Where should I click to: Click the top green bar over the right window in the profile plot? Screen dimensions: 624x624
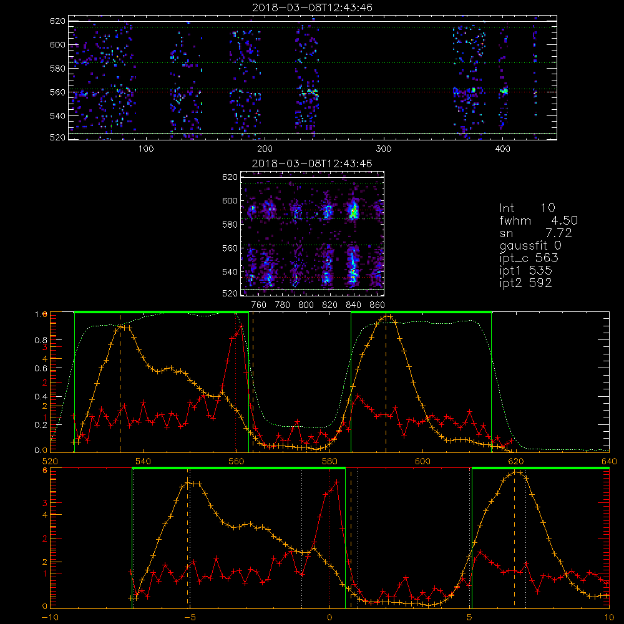pos(421,313)
